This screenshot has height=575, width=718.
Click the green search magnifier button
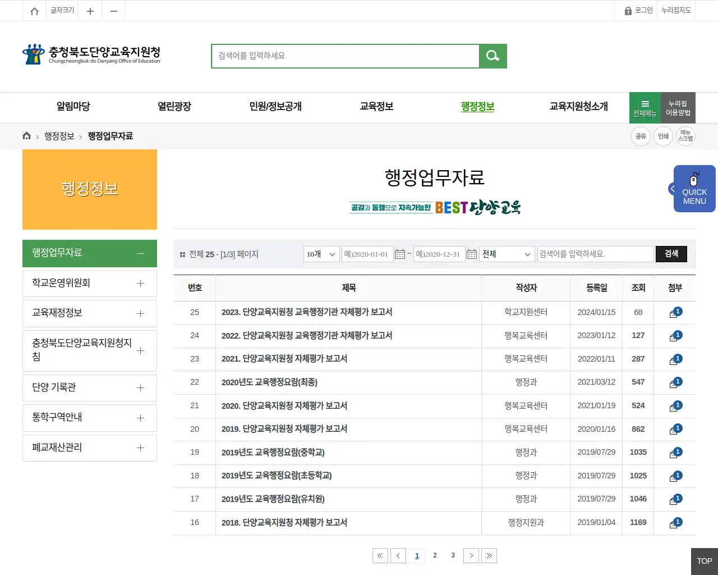pos(493,56)
